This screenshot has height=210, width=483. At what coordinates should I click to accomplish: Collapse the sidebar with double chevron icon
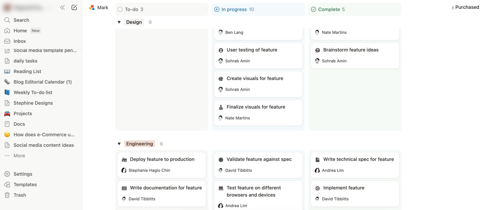pyautogui.click(x=63, y=7)
